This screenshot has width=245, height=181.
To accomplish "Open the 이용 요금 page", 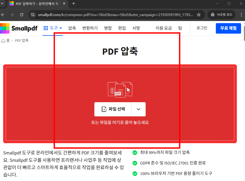I will [164, 28].
